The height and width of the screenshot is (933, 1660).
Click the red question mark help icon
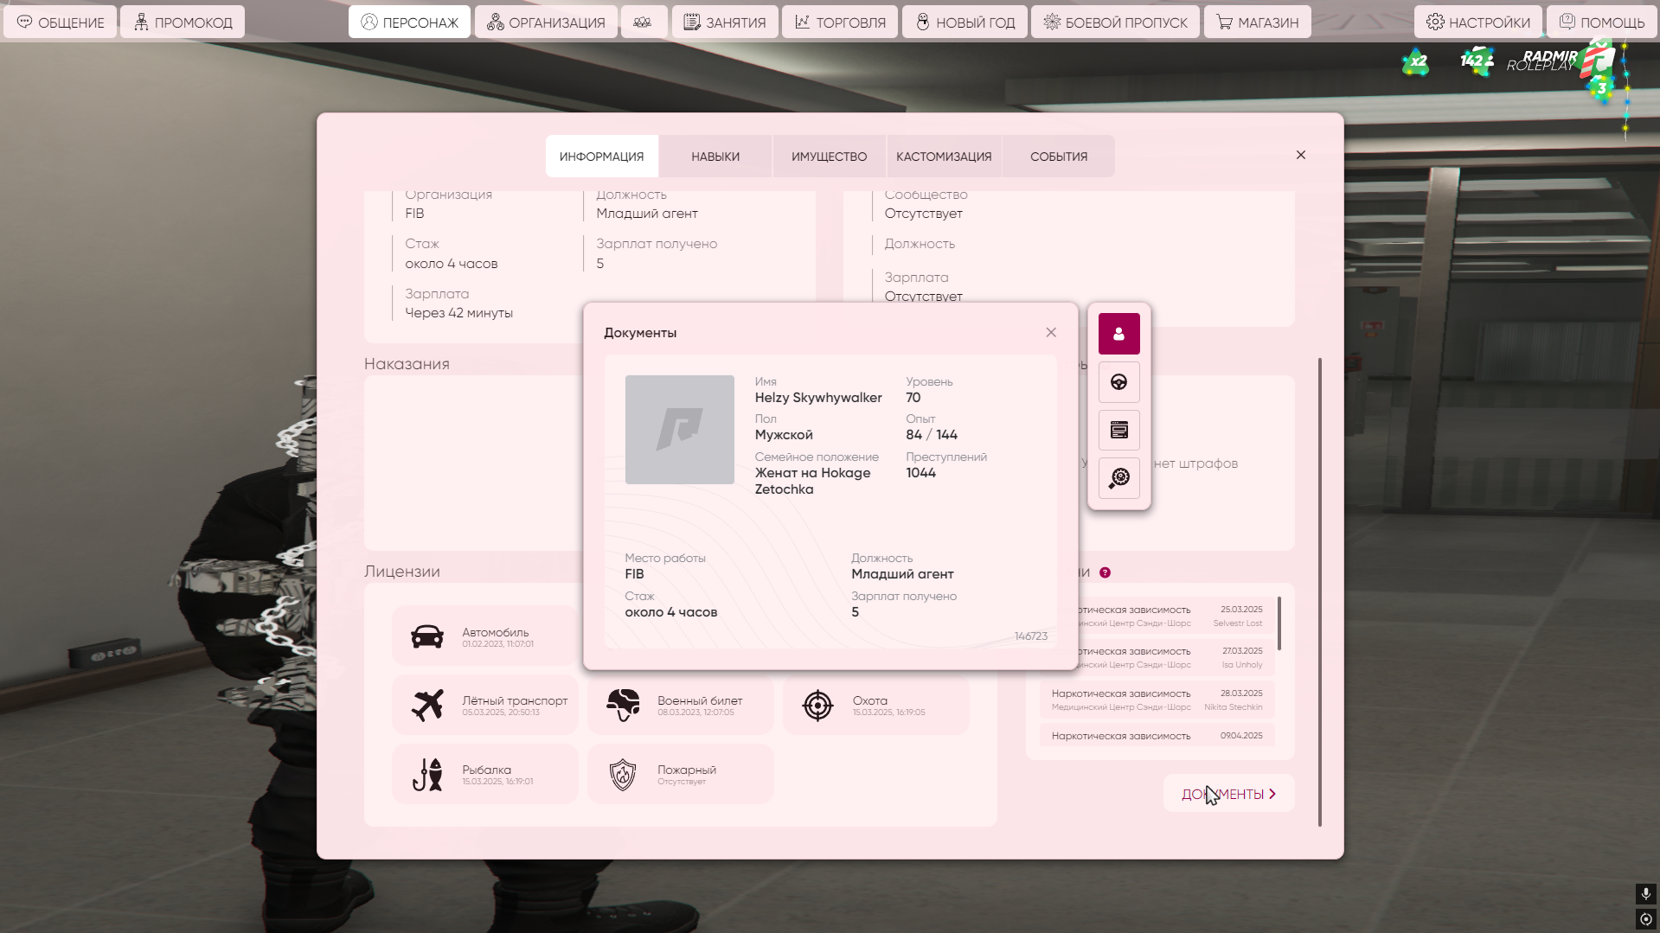pyautogui.click(x=1105, y=572)
